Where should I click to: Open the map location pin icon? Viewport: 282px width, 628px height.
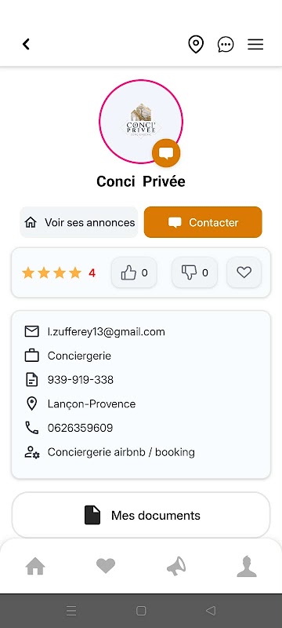(196, 44)
